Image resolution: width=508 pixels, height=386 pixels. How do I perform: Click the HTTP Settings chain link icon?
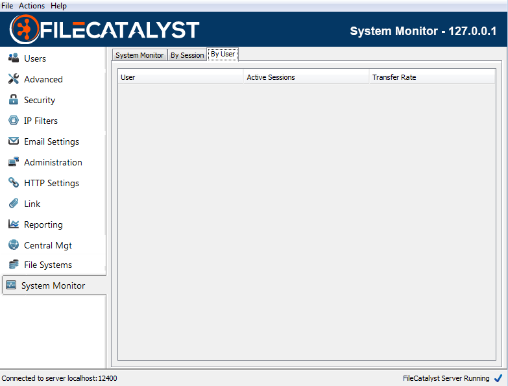14,182
